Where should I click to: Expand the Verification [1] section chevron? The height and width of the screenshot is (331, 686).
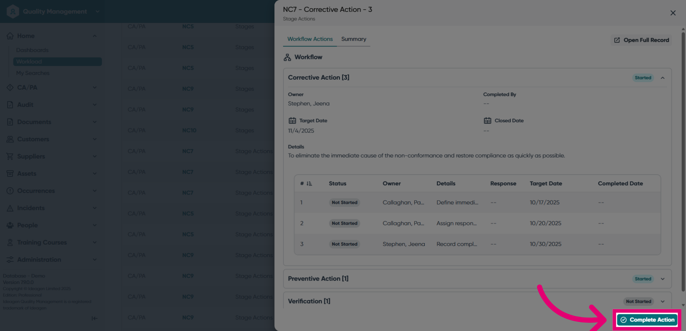pyautogui.click(x=663, y=301)
